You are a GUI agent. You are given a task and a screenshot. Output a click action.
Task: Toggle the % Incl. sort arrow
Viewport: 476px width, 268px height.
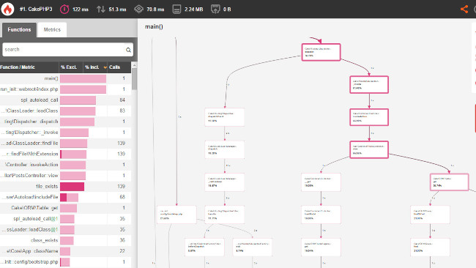coord(105,67)
